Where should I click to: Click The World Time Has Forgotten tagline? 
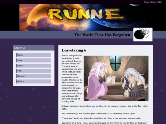click(102, 35)
